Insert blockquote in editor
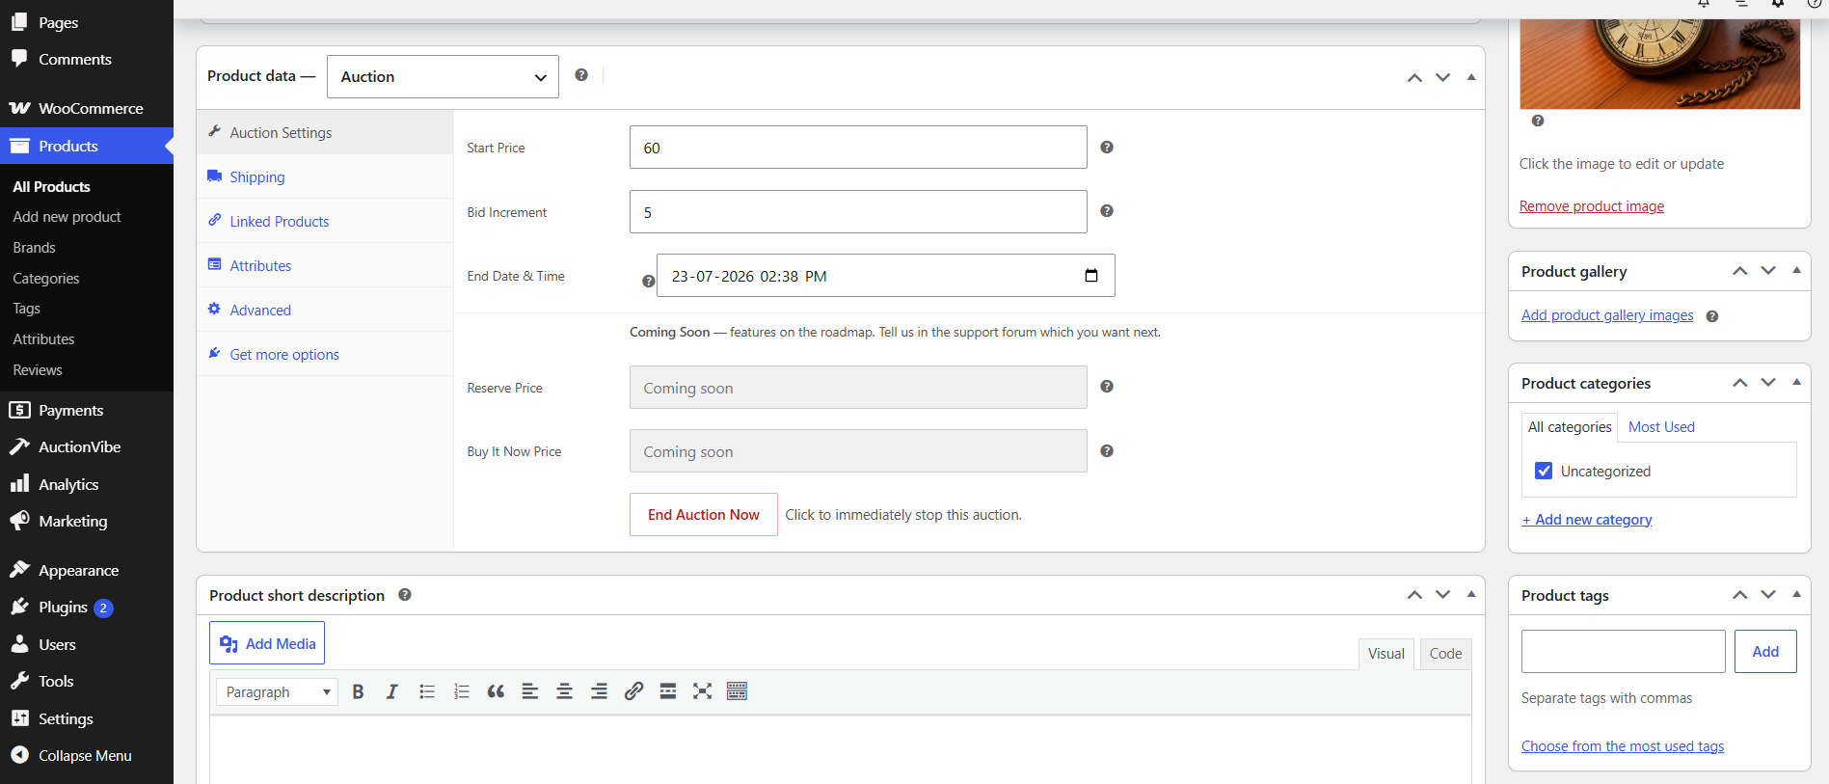 click(496, 691)
